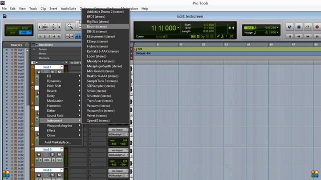
Task: Select zoom preset 5
Action: click(59, 36)
